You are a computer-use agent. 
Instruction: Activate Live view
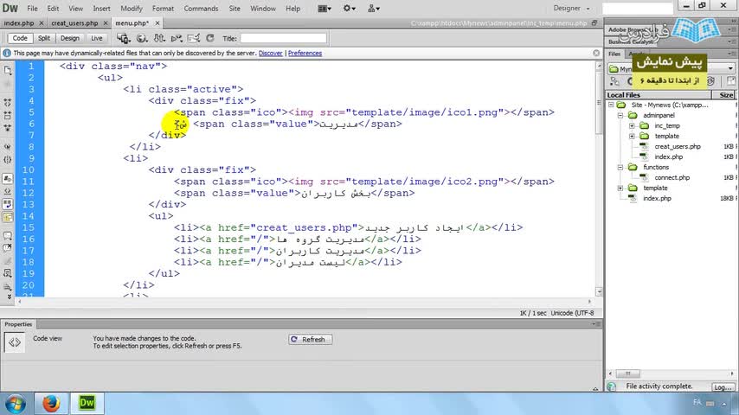click(96, 38)
